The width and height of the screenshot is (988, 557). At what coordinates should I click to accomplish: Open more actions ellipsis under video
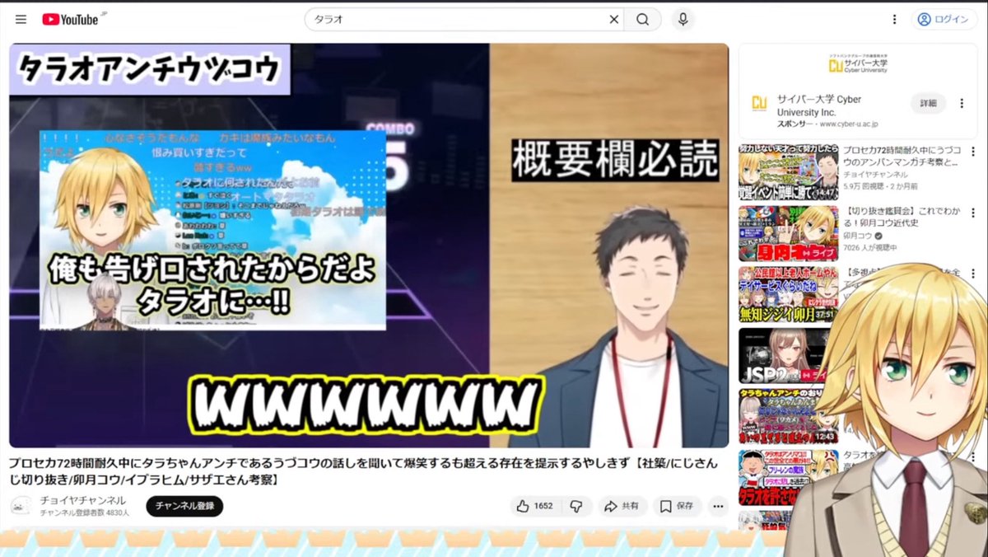pyautogui.click(x=718, y=506)
